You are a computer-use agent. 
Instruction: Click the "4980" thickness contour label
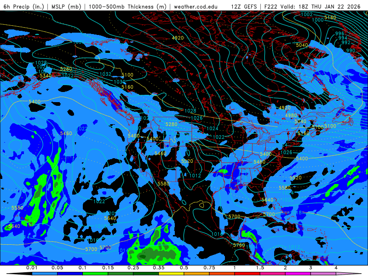(291, 115)
